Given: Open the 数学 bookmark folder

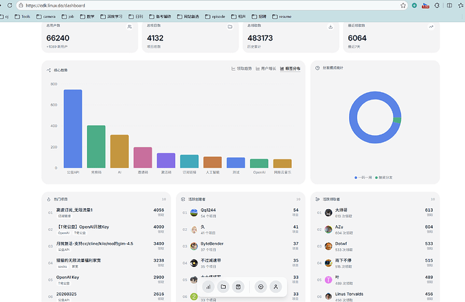Looking at the screenshot, I should [87, 17].
